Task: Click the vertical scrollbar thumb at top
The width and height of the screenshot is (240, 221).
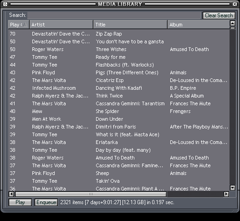Action: click(x=233, y=28)
